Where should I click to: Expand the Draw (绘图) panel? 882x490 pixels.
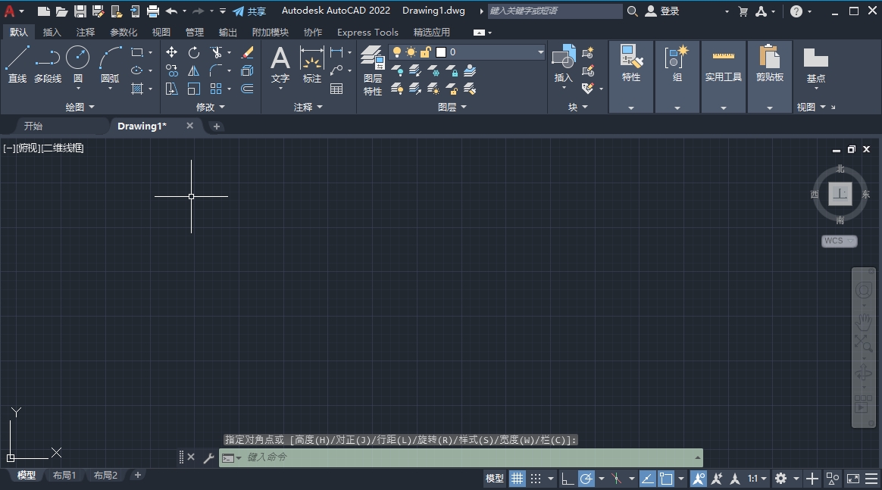pos(79,106)
